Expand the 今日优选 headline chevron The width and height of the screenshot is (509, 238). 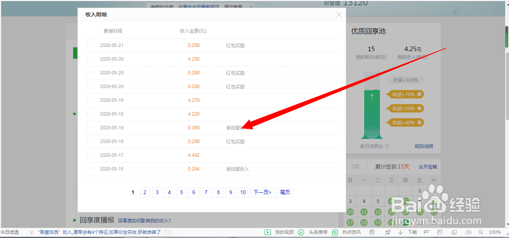tap(31, 232)
